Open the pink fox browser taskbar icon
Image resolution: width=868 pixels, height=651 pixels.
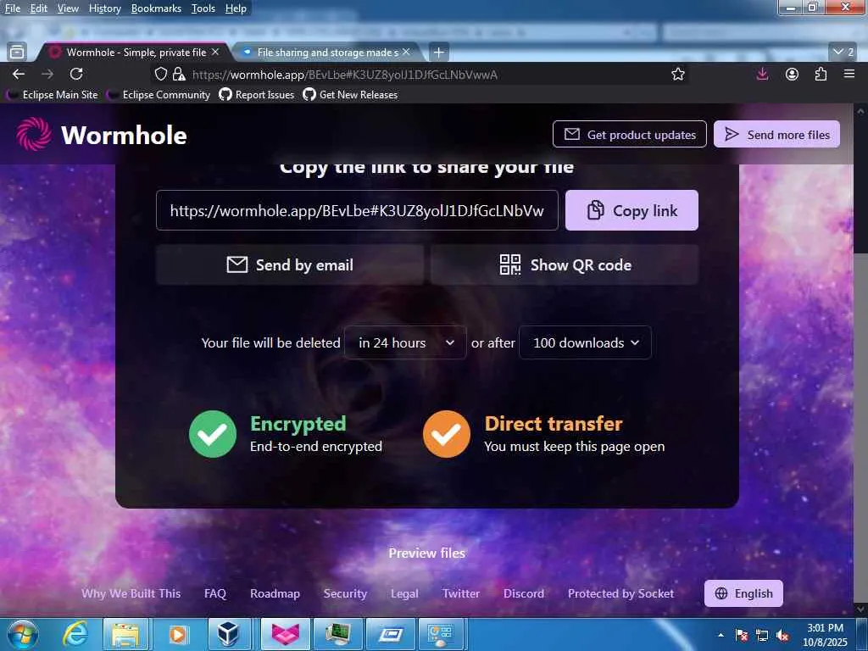pos(285,634)
